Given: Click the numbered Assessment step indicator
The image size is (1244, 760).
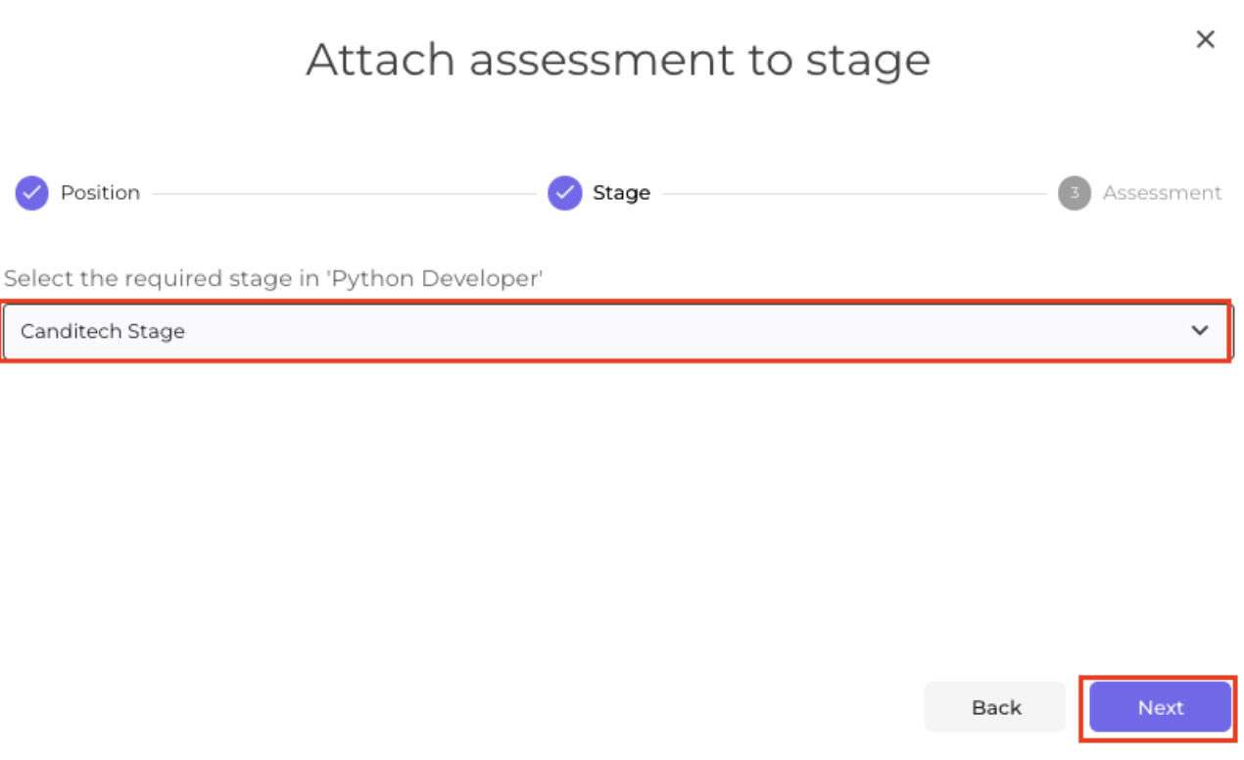Looking at the screenshot, I should tap(1074, 193).
